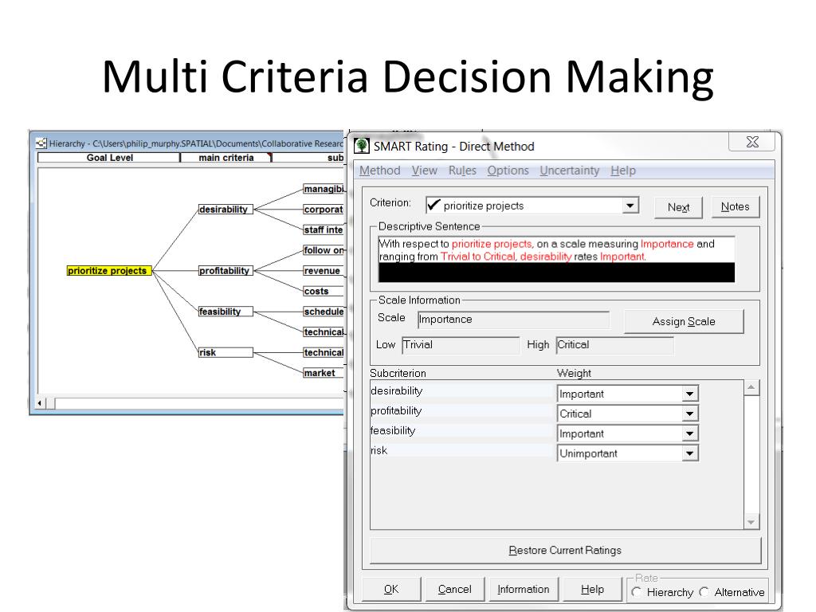Expand the feasibility weight dropdown
The image size is (816, 612).
(689, 433)
